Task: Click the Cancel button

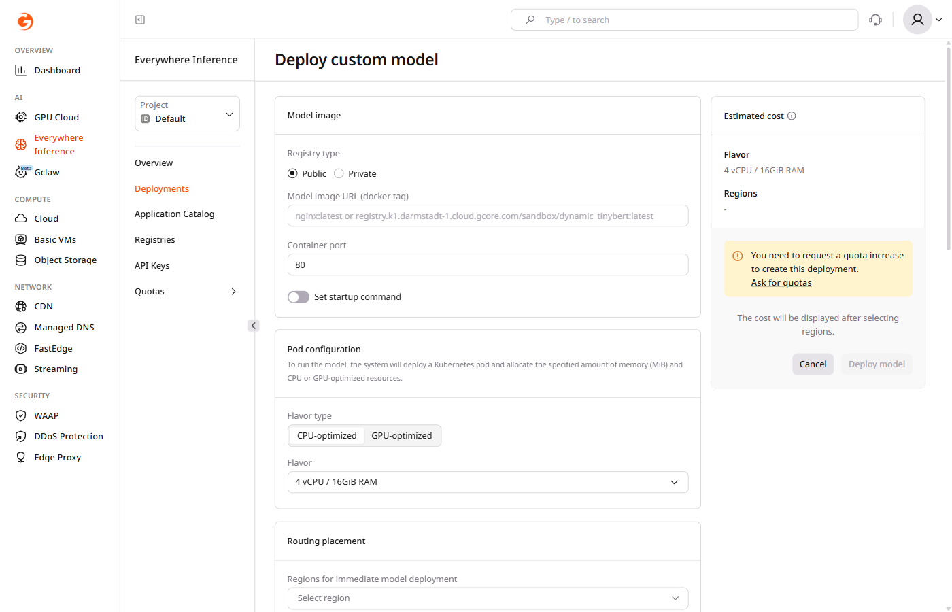Action: (x=813, y=364)
